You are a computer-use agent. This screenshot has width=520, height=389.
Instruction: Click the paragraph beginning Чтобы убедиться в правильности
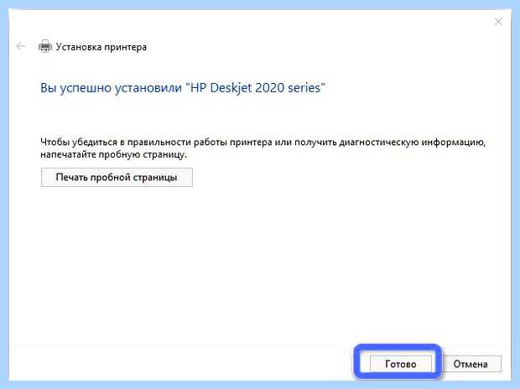263,148
